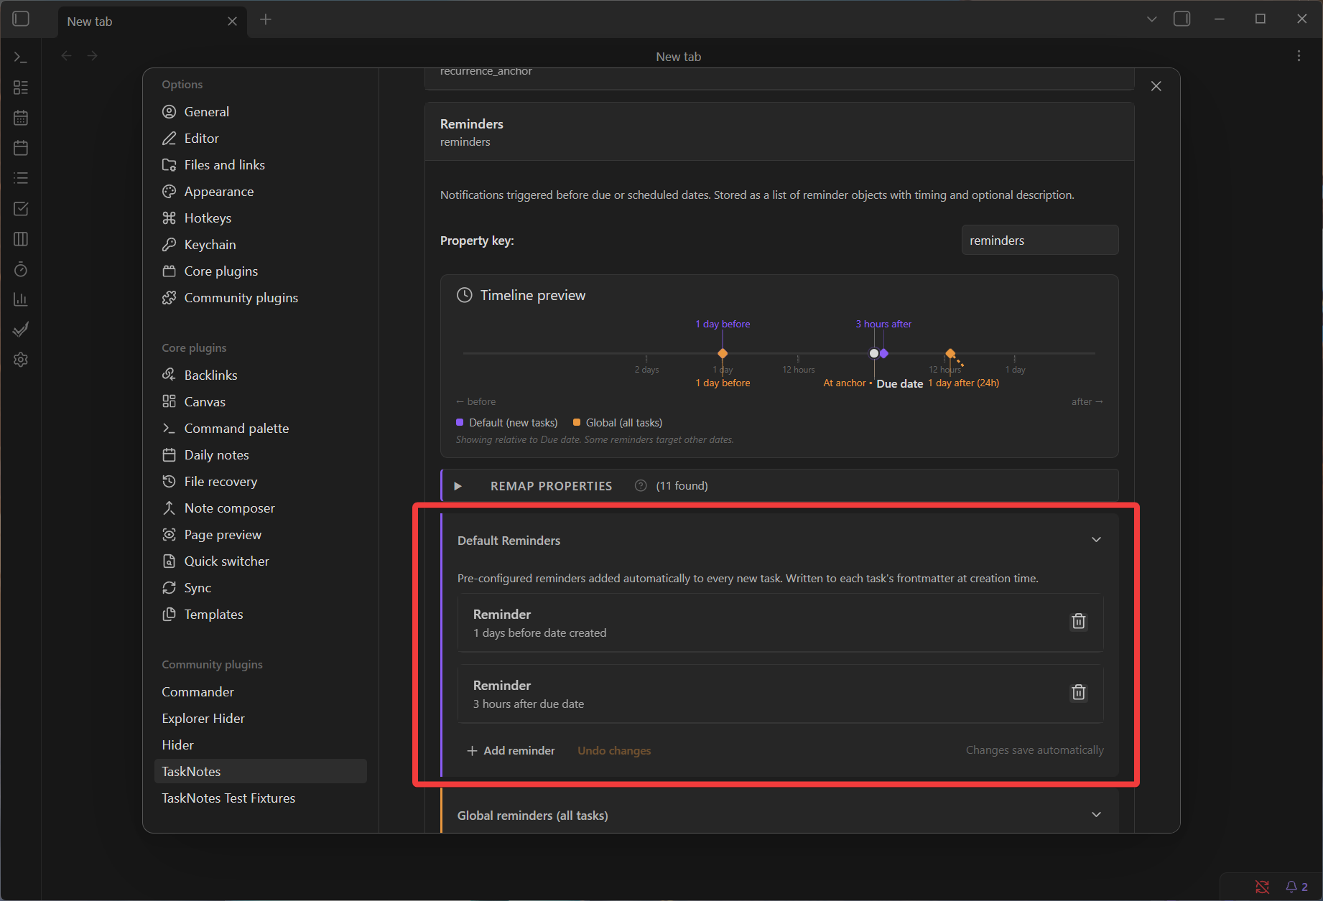Expand the REMAP PROPERTIES section
1323x901 pixels.
click(x=458, y=485)
